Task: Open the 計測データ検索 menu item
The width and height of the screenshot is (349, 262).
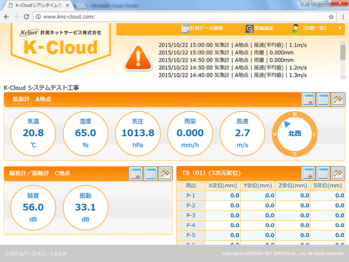Action: coord(202,28)
